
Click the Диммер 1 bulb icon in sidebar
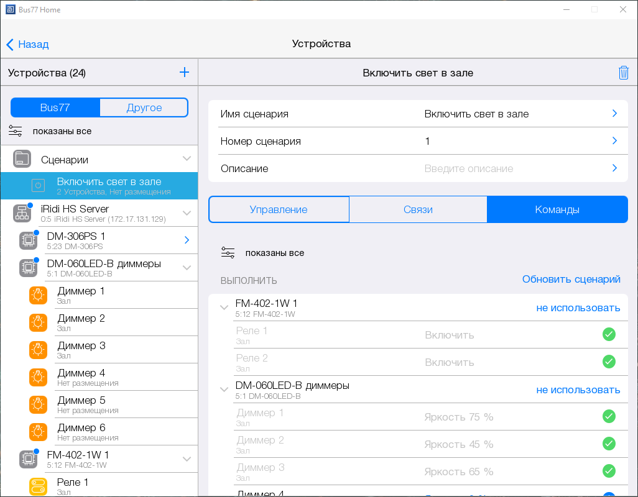(38, 295)
